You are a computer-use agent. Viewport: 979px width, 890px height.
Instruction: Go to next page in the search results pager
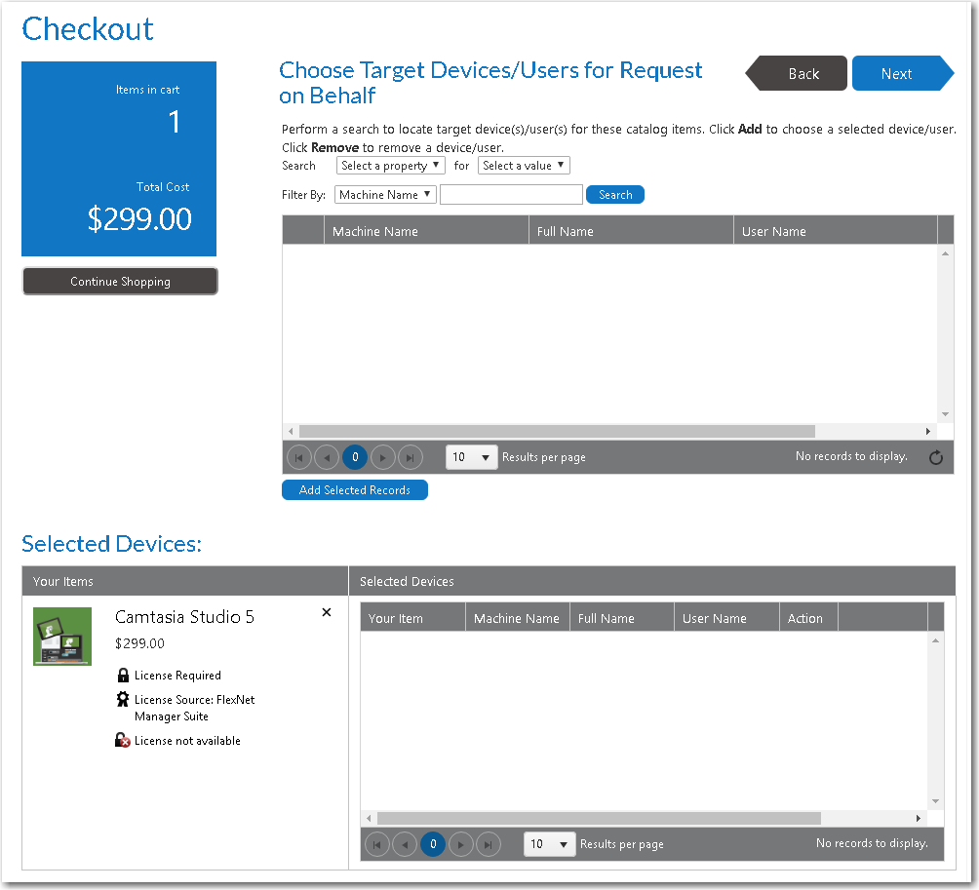tap(383, 457)
